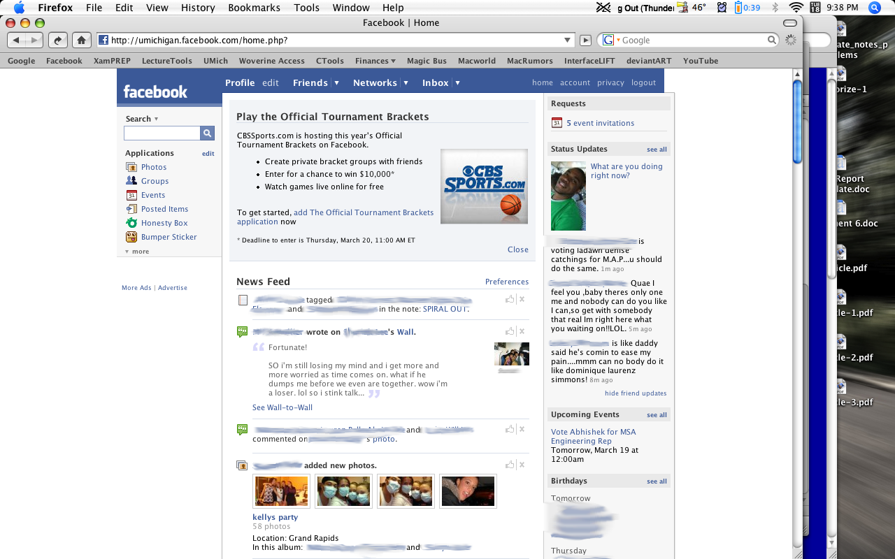895x559 pixels.
Task: Click the page vertical scrollbar thumb
Action: tap(797, 122)
